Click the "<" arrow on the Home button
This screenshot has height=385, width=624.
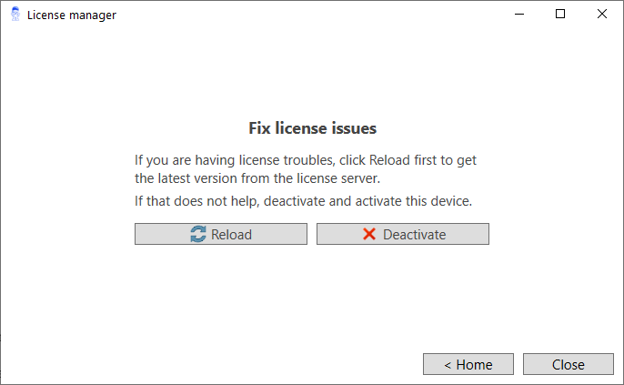click(448, 364)
